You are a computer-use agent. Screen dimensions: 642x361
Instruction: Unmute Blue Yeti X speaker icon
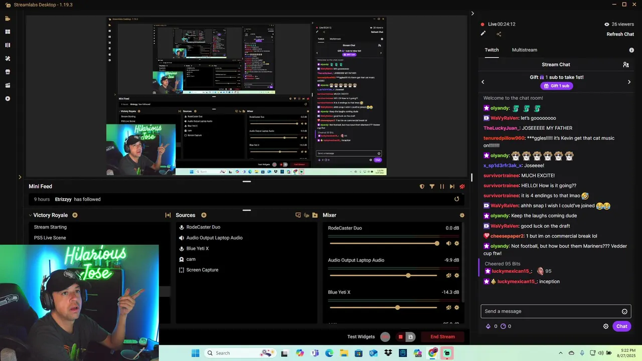[448, 307]
